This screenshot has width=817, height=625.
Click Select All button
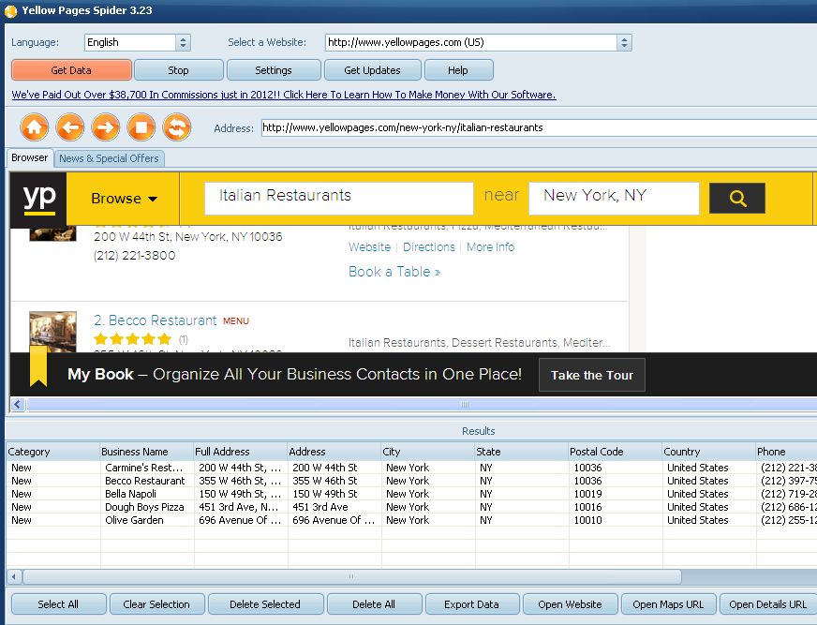[x=58, y=604]
